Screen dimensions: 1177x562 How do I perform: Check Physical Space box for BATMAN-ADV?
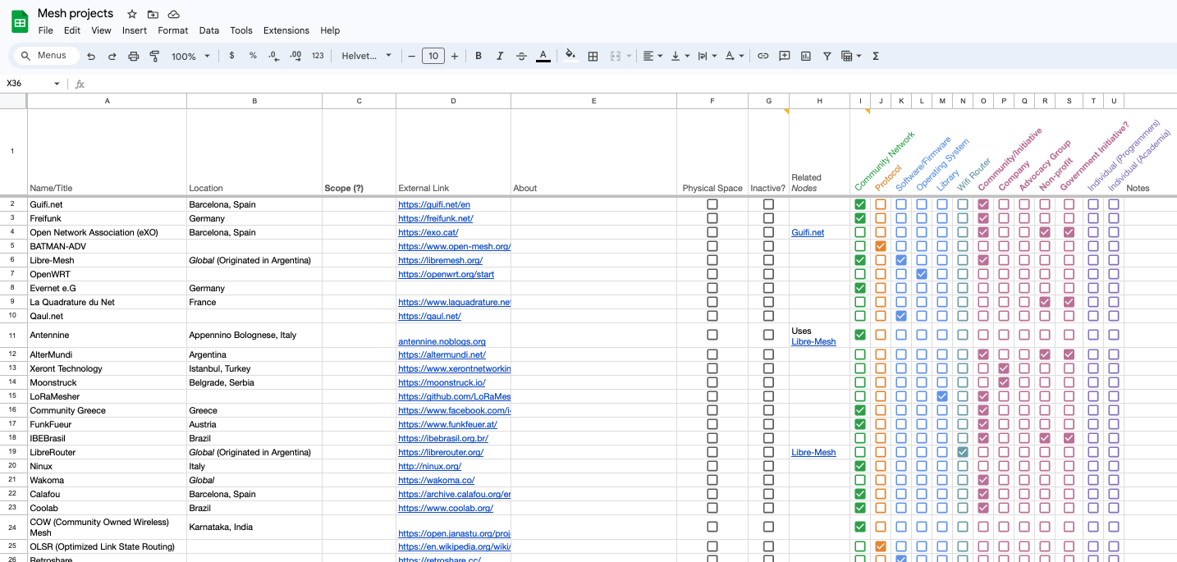tap(712, 246)
